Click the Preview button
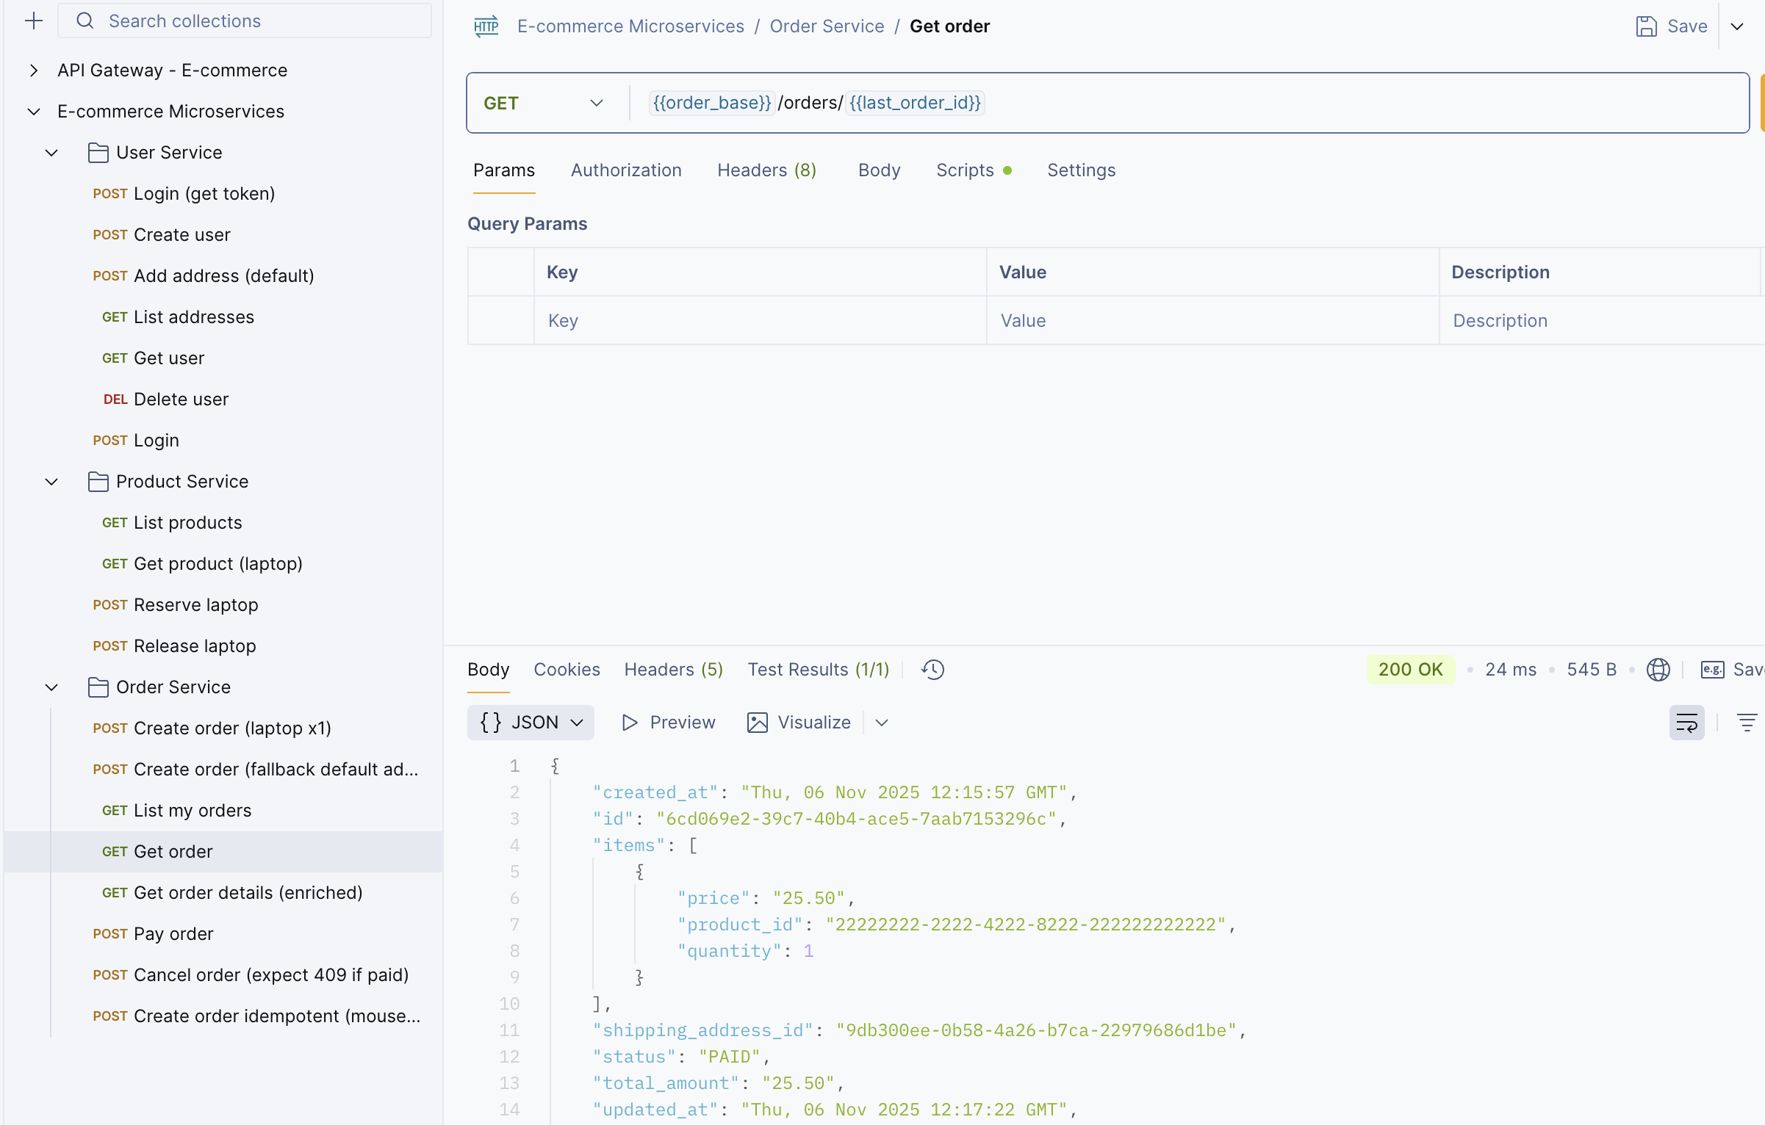The height and width of the screenshot is (1125, 1765). (x=667, y=722)
